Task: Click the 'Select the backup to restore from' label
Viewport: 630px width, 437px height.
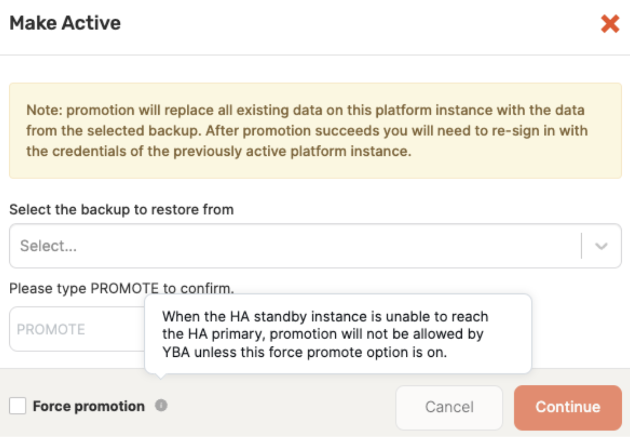Action: click(121, 209)
